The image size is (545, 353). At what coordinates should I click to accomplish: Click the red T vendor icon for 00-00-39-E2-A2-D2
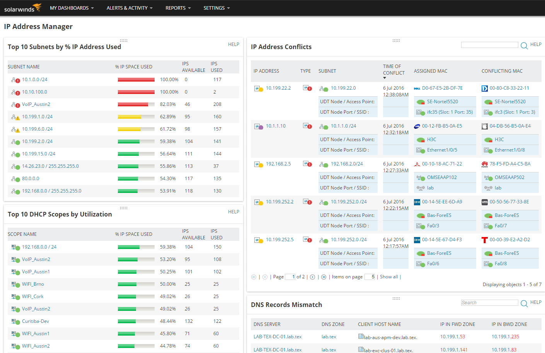click(x=485, y=240)
